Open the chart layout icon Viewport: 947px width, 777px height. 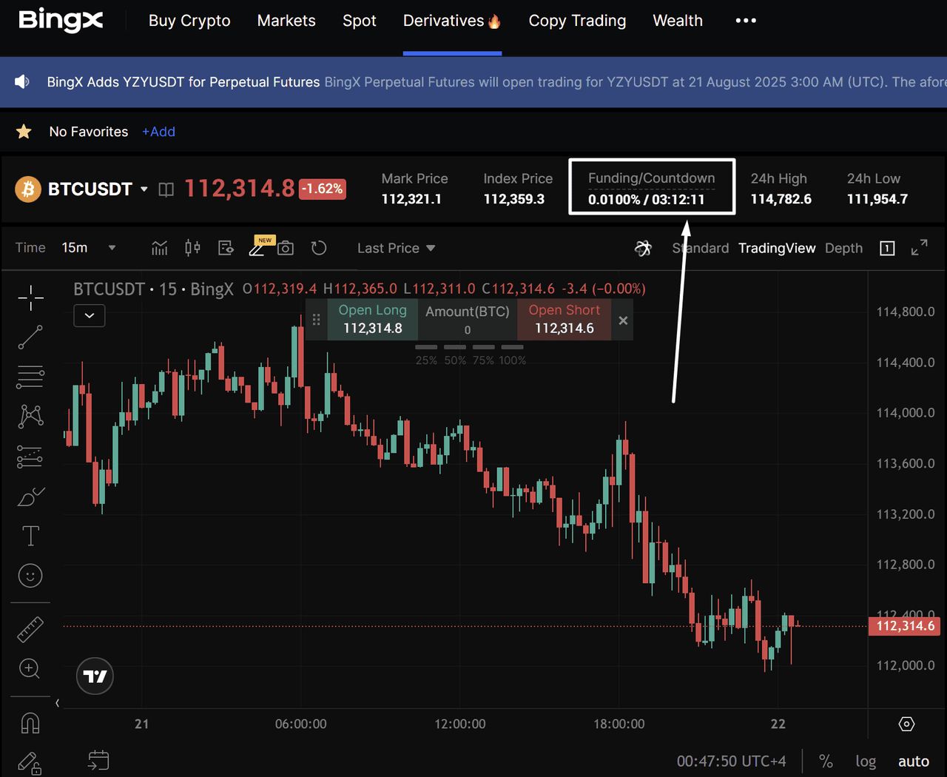(887, 248)
